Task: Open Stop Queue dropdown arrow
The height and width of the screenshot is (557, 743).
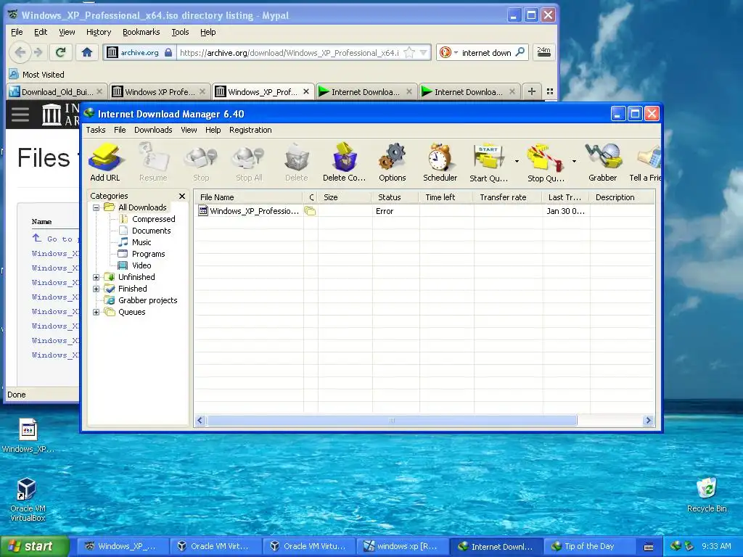Action: [x=574, y=162]
